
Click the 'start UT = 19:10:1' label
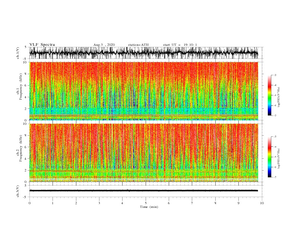[x=180, y=45]
